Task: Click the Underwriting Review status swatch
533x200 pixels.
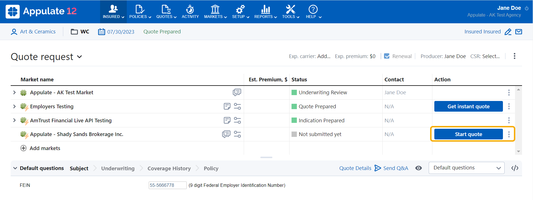Action: (x=294, y=92)
